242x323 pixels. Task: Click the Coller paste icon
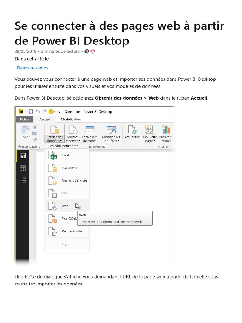point(26,130)
